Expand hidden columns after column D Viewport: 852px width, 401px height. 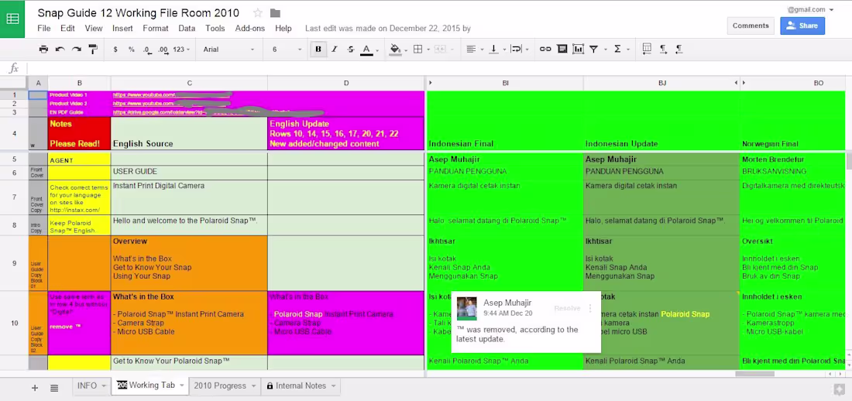431,83
